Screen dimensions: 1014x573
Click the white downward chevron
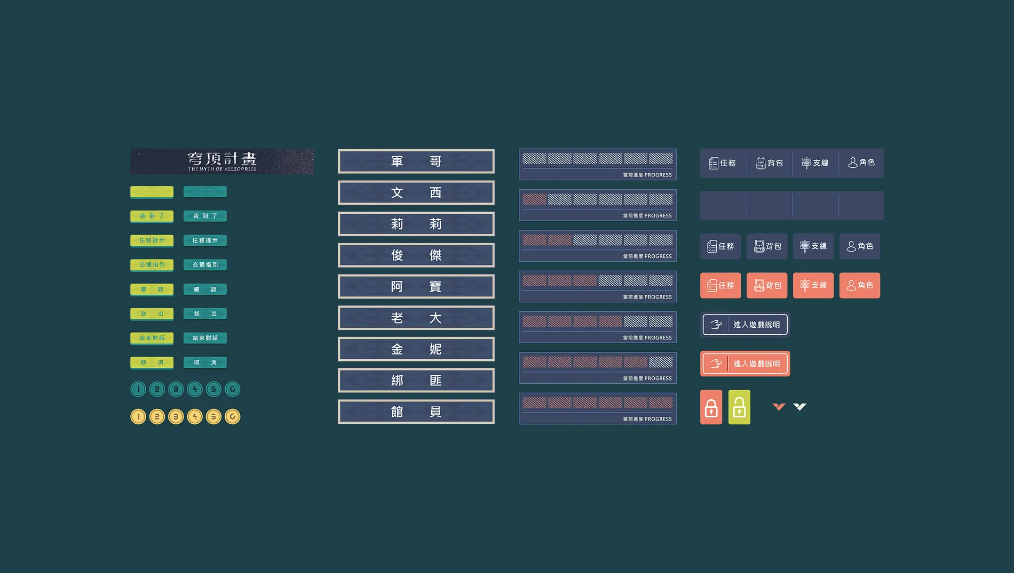[x=799, y=407]
